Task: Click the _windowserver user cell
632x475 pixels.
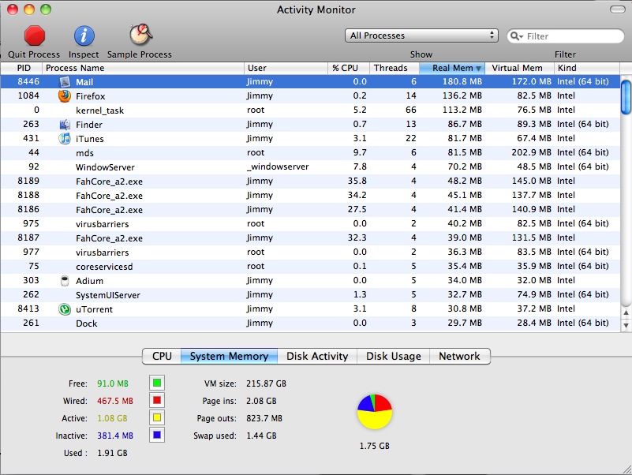Action: [278, 166]
